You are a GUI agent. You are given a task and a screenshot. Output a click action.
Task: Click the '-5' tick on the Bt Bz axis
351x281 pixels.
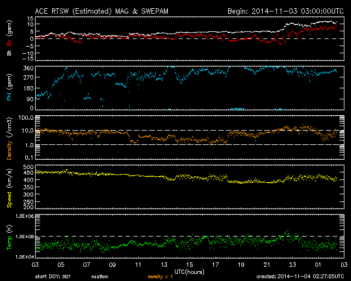coord(30,46)
